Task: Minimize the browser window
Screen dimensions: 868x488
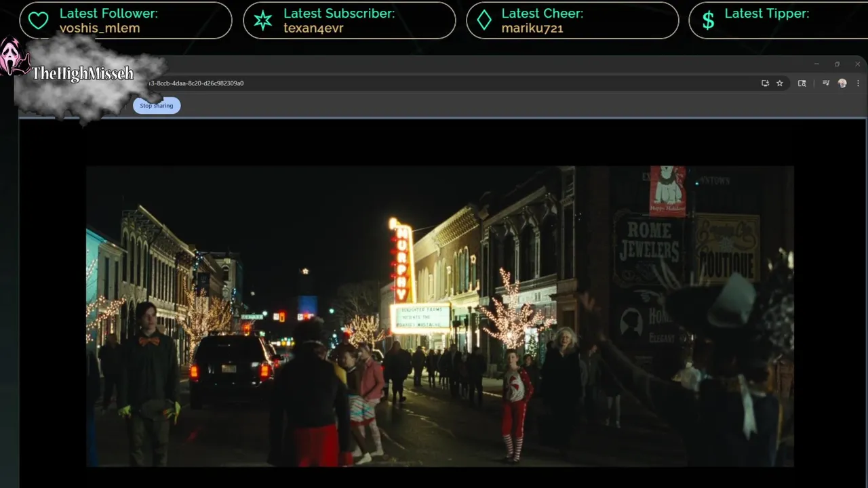Action: [816, 64]
